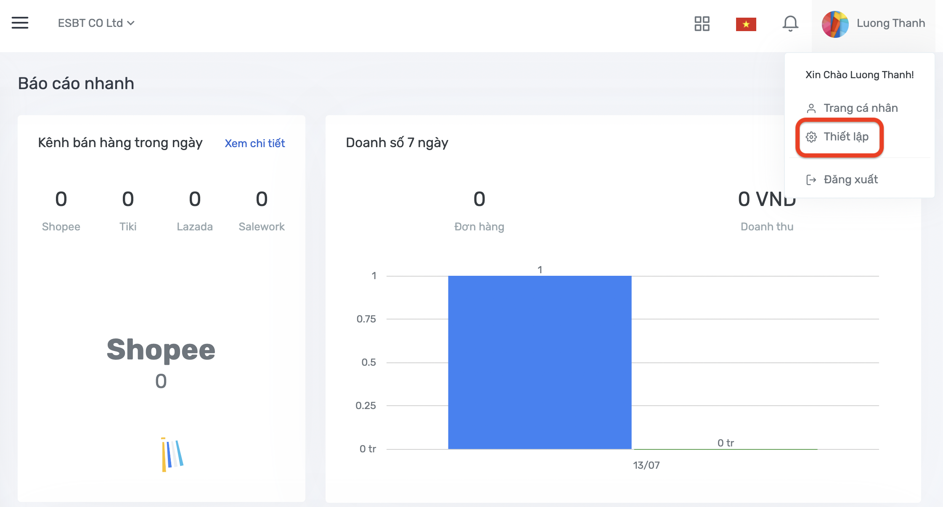Click the Doanh thu revenue label
Viewport: 943px width, 507px height.
[x=767, y=227]
